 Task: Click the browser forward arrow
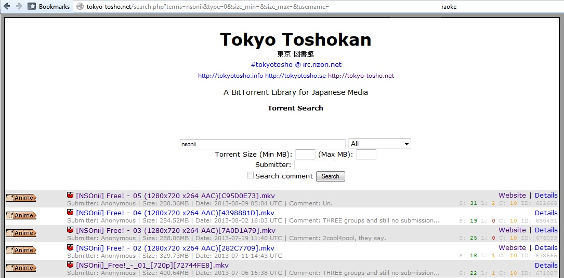click(19, 6)
